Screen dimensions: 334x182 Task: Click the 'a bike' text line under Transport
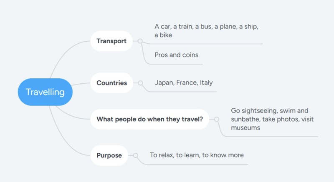163,35
